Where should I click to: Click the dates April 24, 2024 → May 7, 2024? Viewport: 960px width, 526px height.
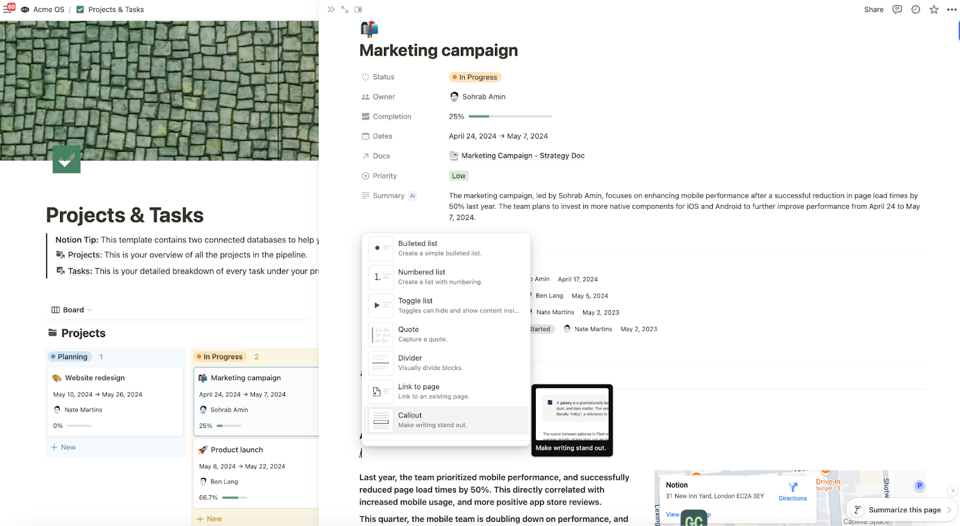[499, 136]
